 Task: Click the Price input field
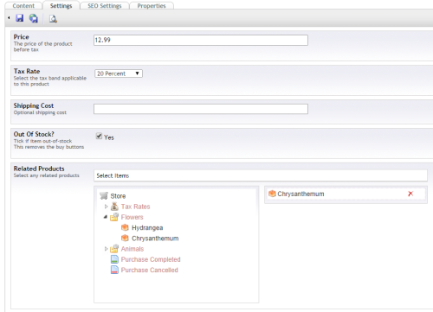(x=201, y=40)
